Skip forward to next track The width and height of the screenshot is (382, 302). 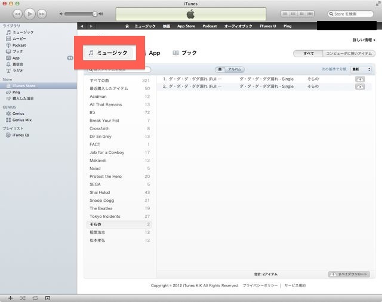click(42, 14)
